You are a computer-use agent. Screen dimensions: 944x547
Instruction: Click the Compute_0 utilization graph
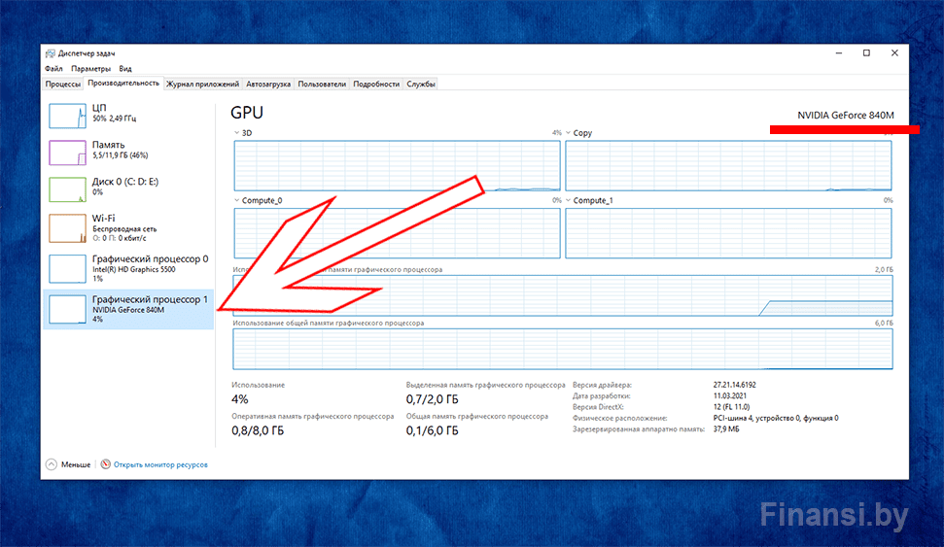[397, 233]
